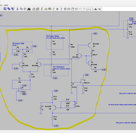Select the Place Text Aa tool
136x133 pixels.
[96, 9]
